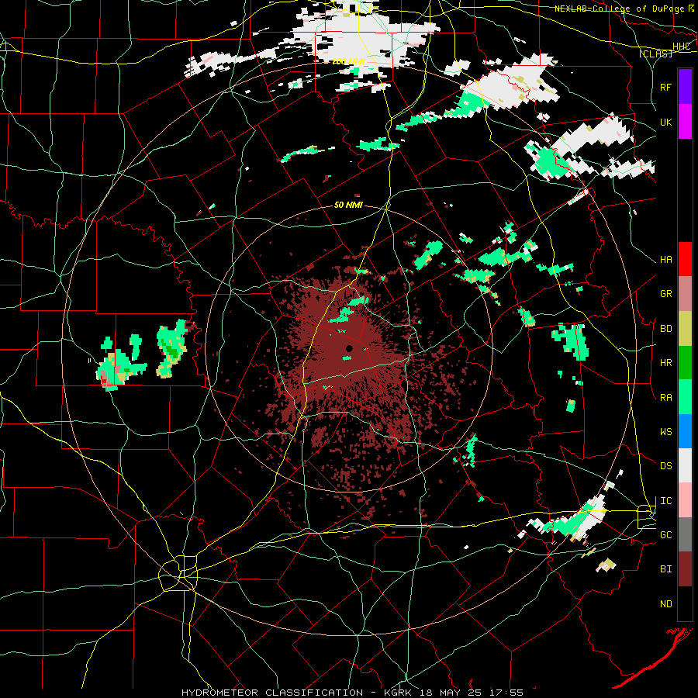Click the NEXLAB-College of DuPage title text
The height and width of the screenshot is (698, 698).
pos(619,9)
